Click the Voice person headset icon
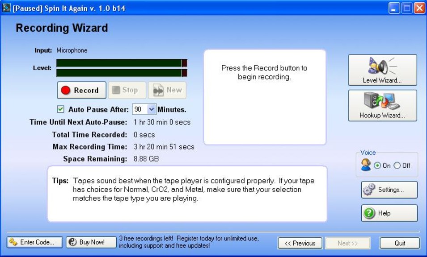 pyautogui.click(x=366, y=165)
